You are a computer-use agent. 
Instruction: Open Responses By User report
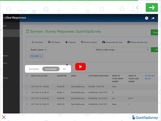click(112, 42)
